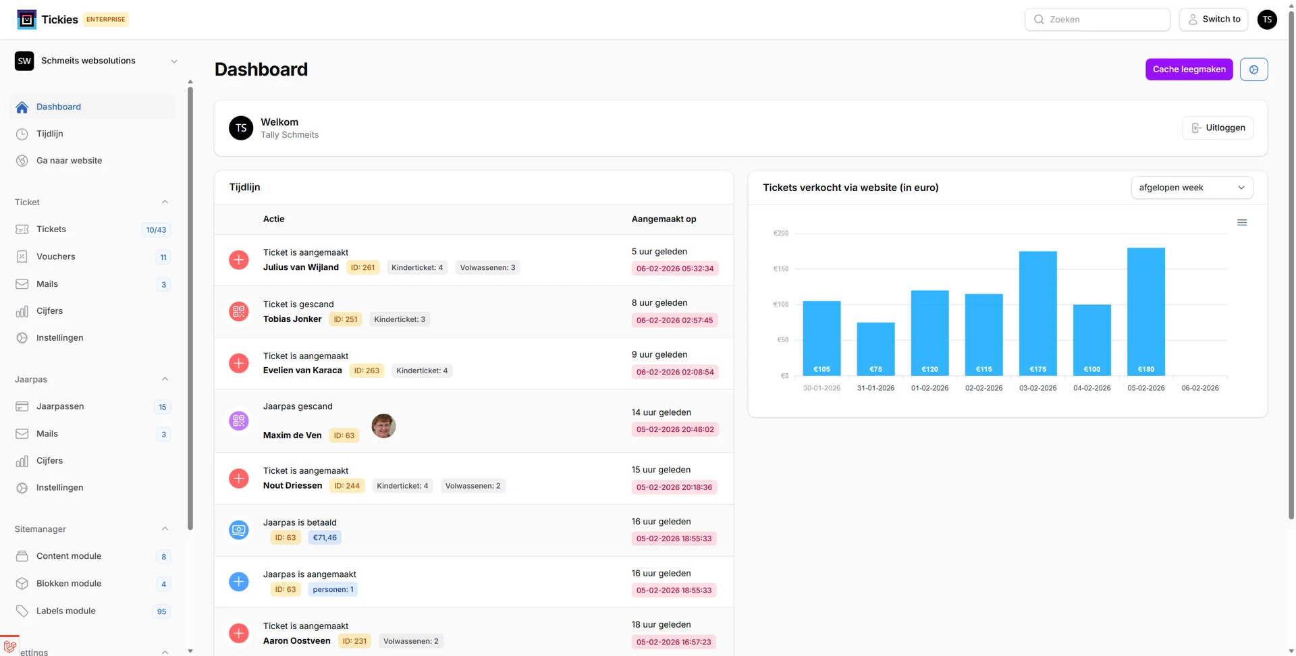The height and width of the screenshot is (656, 1296).
Task: Click the Blokken module icon
Action: (22, 583)
